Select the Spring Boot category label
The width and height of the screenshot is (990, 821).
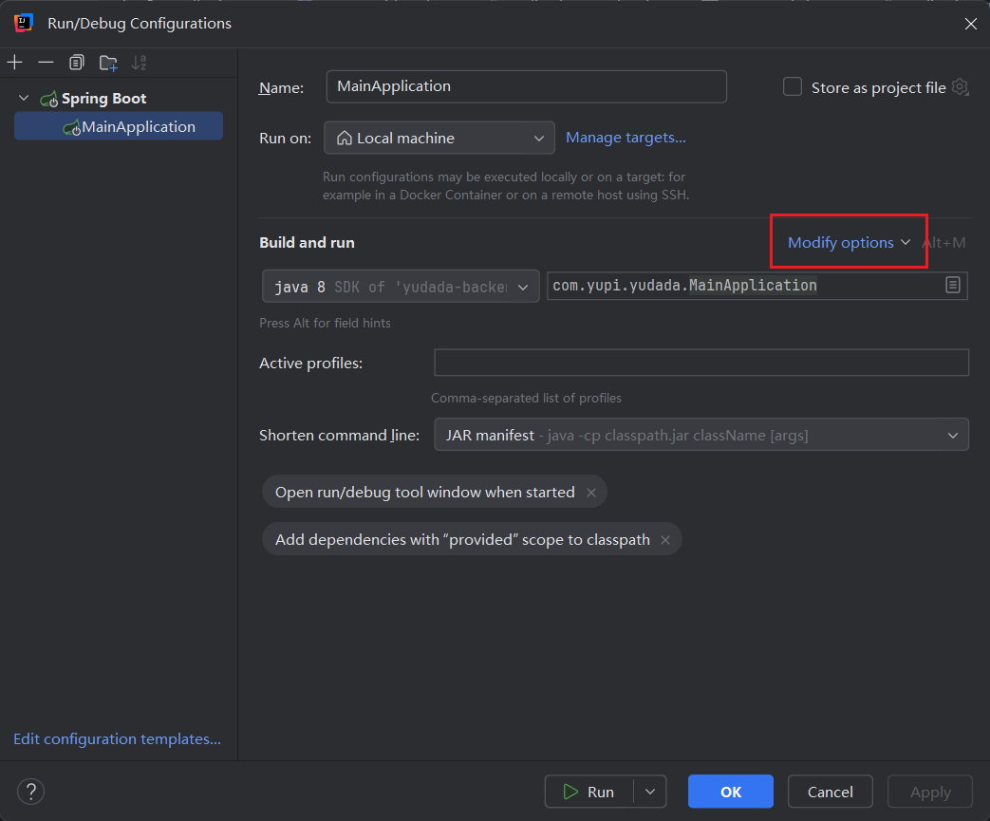coord(104,99)
